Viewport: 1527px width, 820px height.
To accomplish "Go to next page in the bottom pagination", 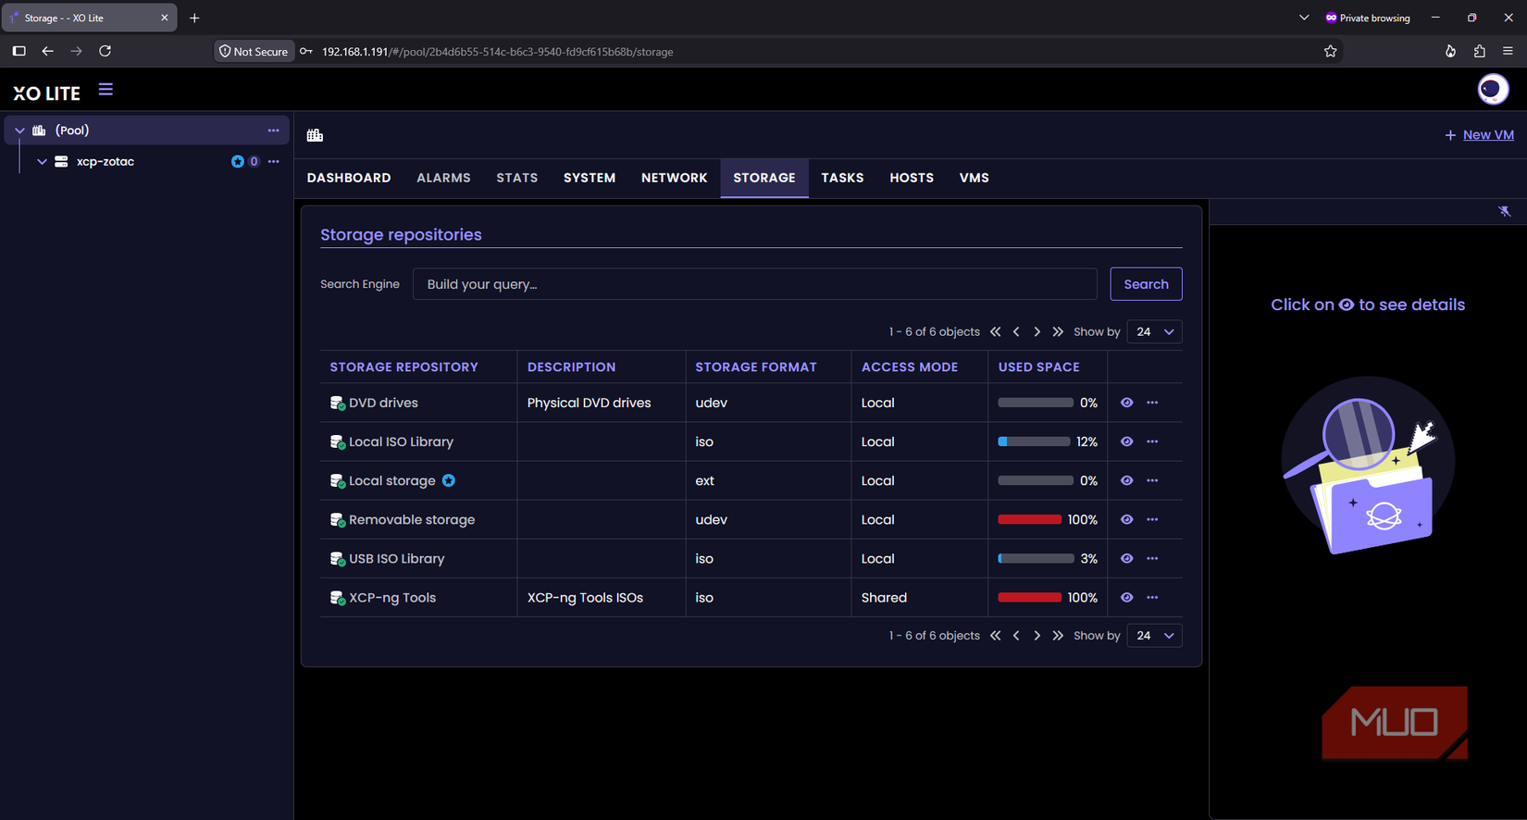I will click(1037, 636).
